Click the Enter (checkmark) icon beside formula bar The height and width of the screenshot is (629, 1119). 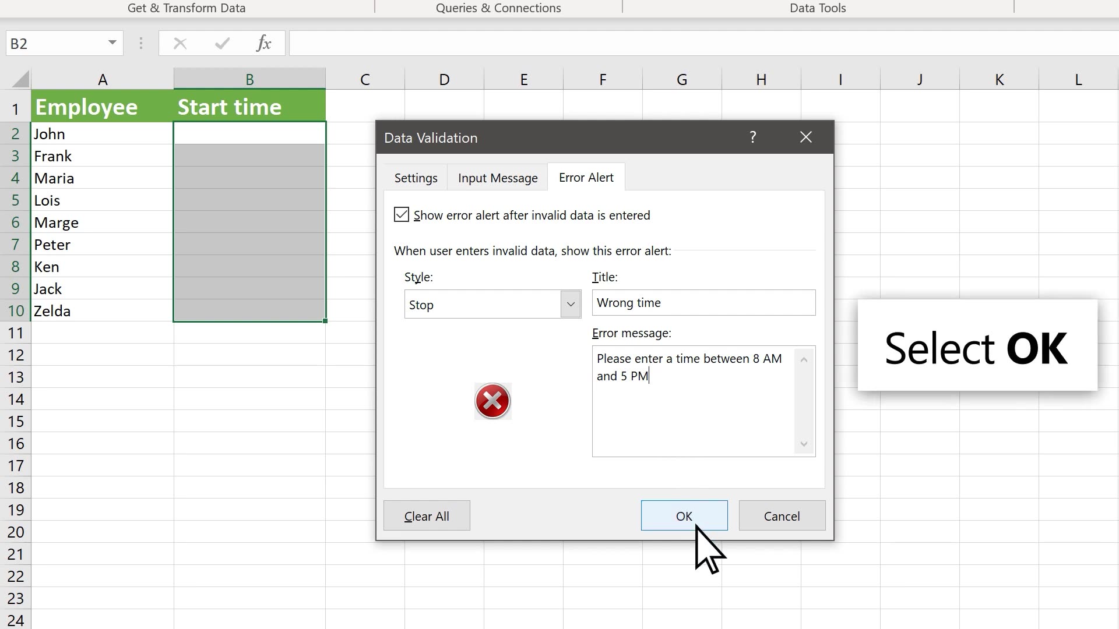(x=222, y=43)
